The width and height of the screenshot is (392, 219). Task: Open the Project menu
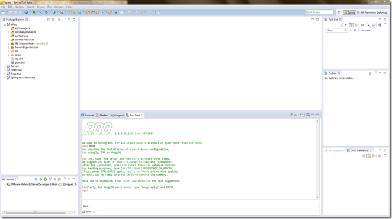coord(41,7)
